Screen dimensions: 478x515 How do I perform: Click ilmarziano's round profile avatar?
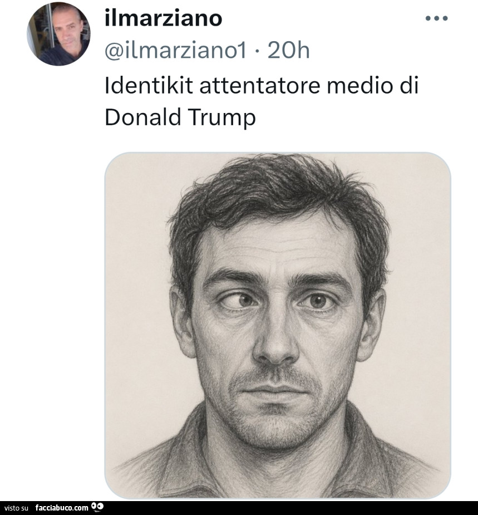point(58,34)
